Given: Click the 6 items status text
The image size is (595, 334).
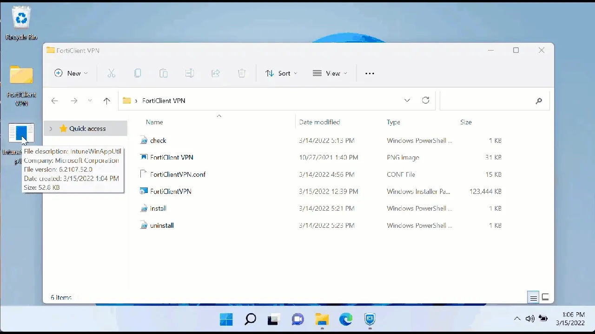Looking at the screenshot, I should [x=61, y=297].
